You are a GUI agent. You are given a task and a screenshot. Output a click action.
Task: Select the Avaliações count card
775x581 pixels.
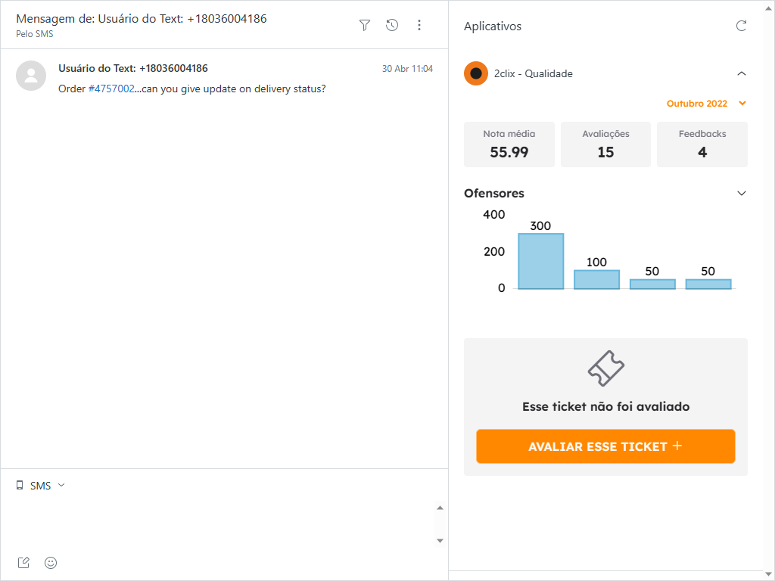[605, 144]
